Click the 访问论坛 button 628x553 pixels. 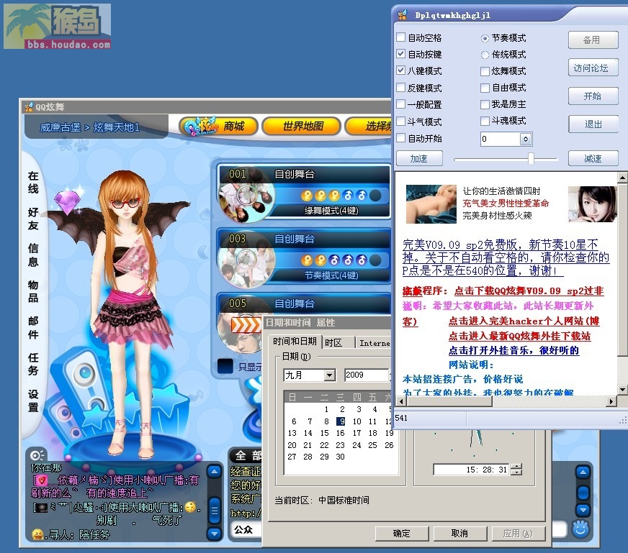click(593, 68)
